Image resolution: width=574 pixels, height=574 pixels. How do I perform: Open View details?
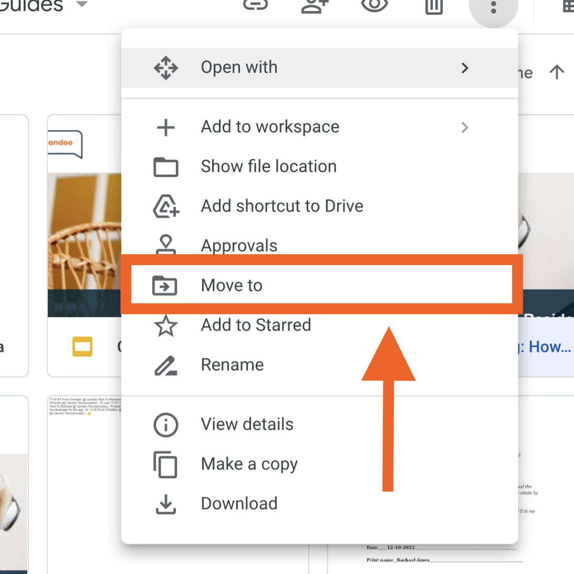(x=319, y=424)
